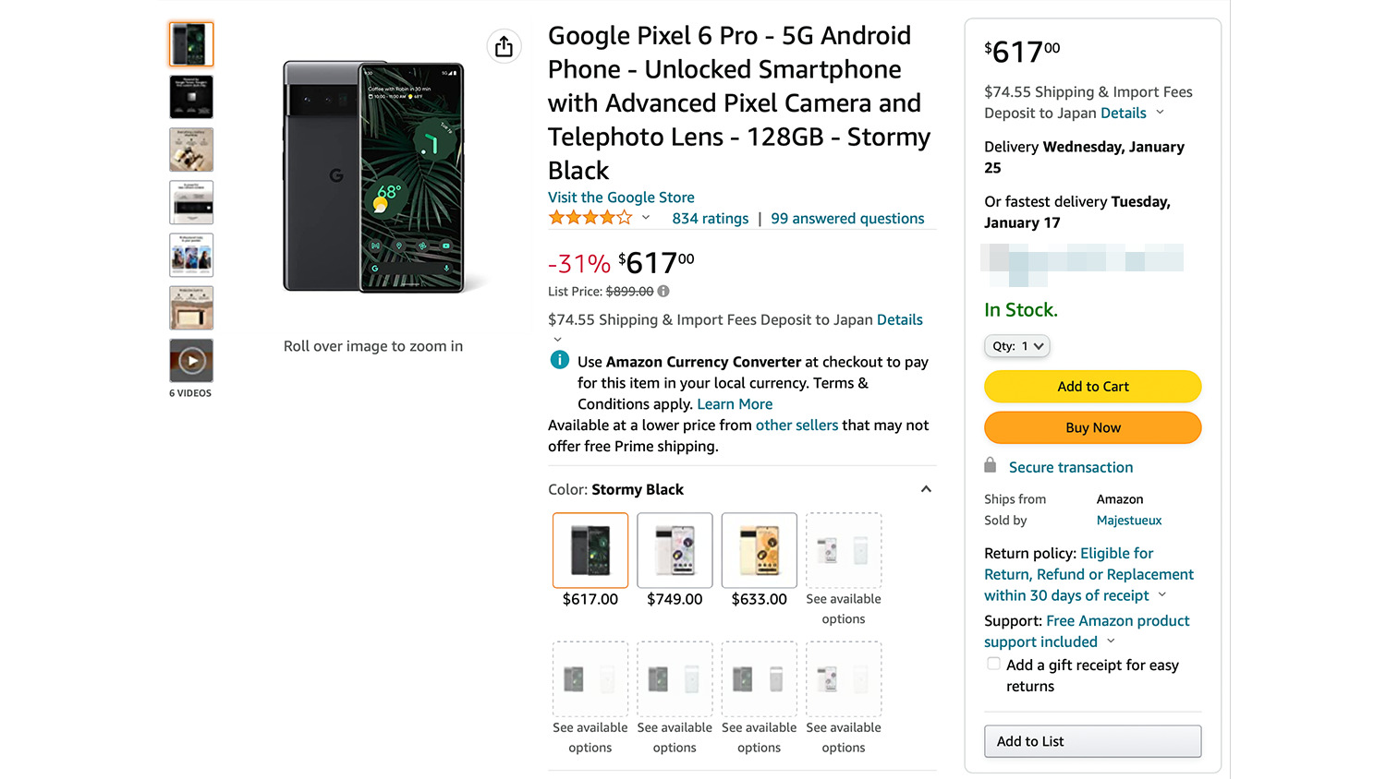This screenshot has width=1386, height=779.
Task: Visit the Google Store link
Action: (621, 198)
